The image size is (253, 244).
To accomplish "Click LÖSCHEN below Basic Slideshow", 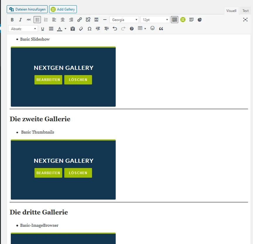I will click(x=78, y=80).
